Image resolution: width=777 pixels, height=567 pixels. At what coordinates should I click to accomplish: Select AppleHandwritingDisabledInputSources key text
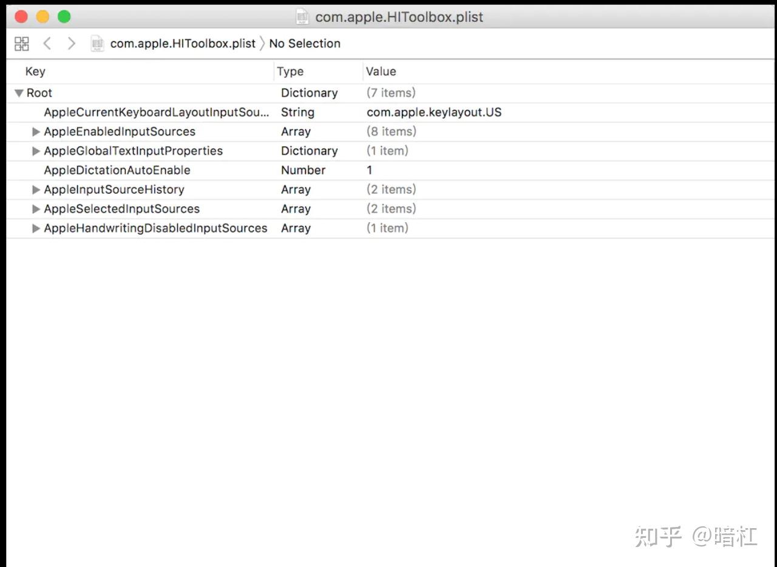(x=155, y=229)
